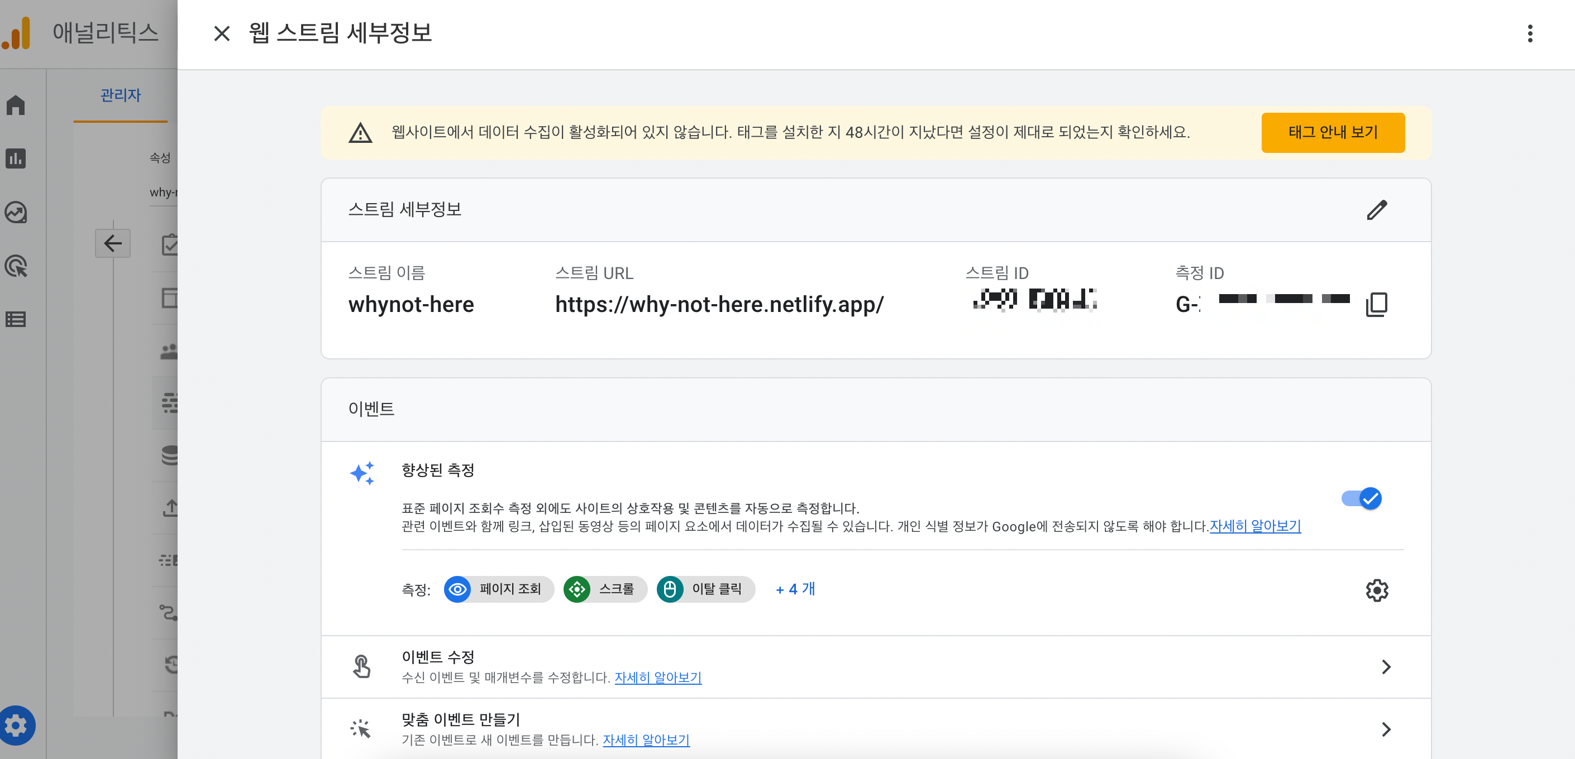Viewport: 1575px width, 759px height.
Task: Open 자세히 알아보기 link in 맞춤 이벤트 만들기
Action: pos(646,739)
